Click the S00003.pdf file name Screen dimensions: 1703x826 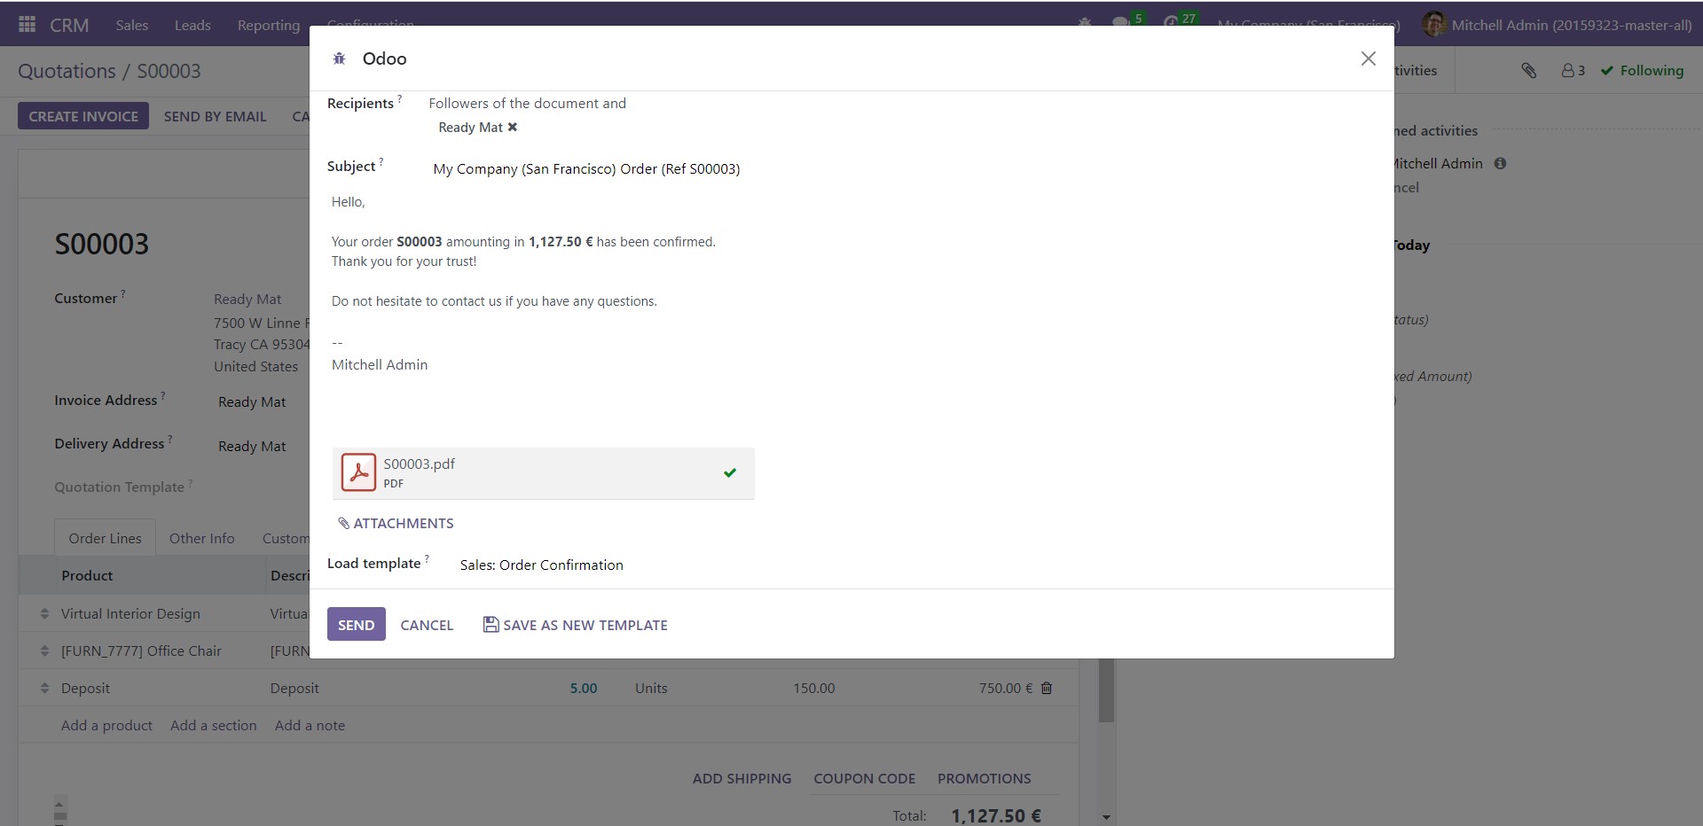419,464
